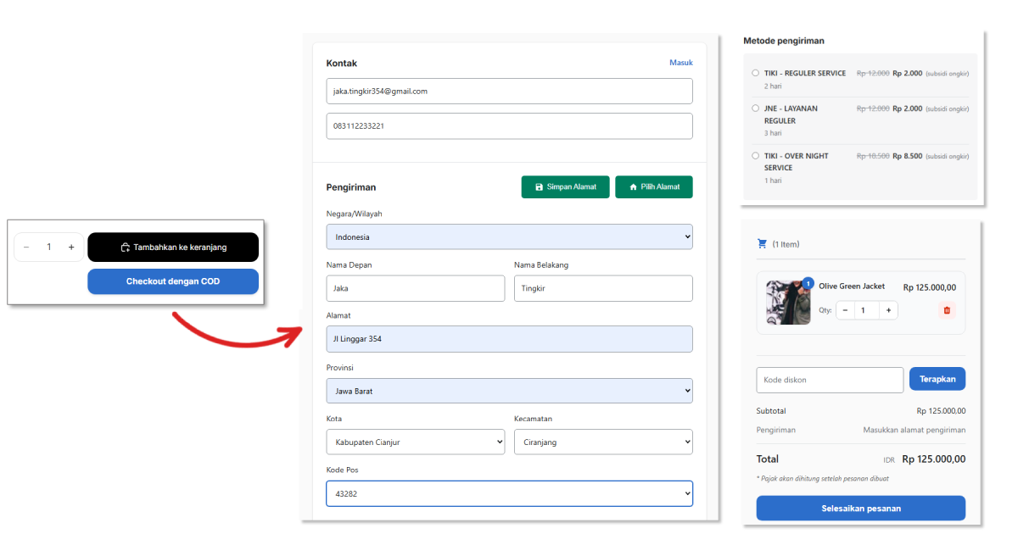This screenshot has width=1018, height=545.
Task: Decrease cart item quantity with minus icon
Action: coord(845,310)
